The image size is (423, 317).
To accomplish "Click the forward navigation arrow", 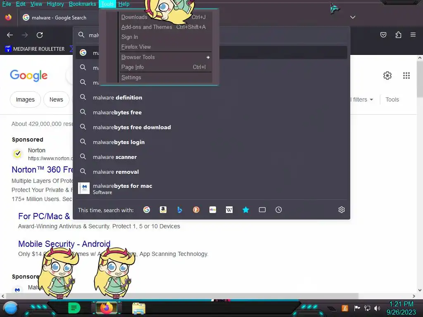I will click(25, 35).
